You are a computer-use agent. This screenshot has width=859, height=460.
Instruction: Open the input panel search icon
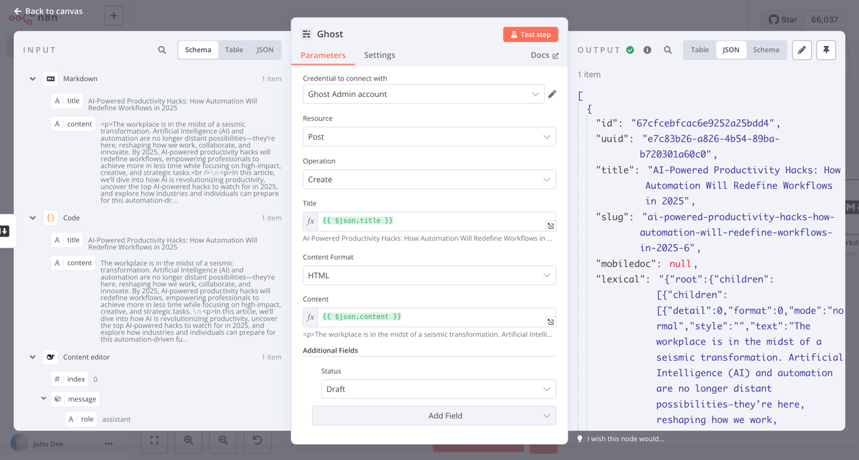click(162, 49)
